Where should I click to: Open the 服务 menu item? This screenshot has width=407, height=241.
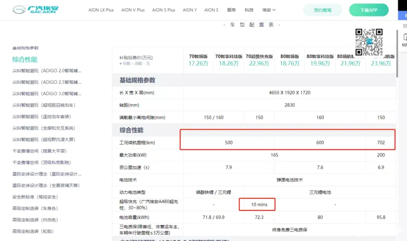231,10
